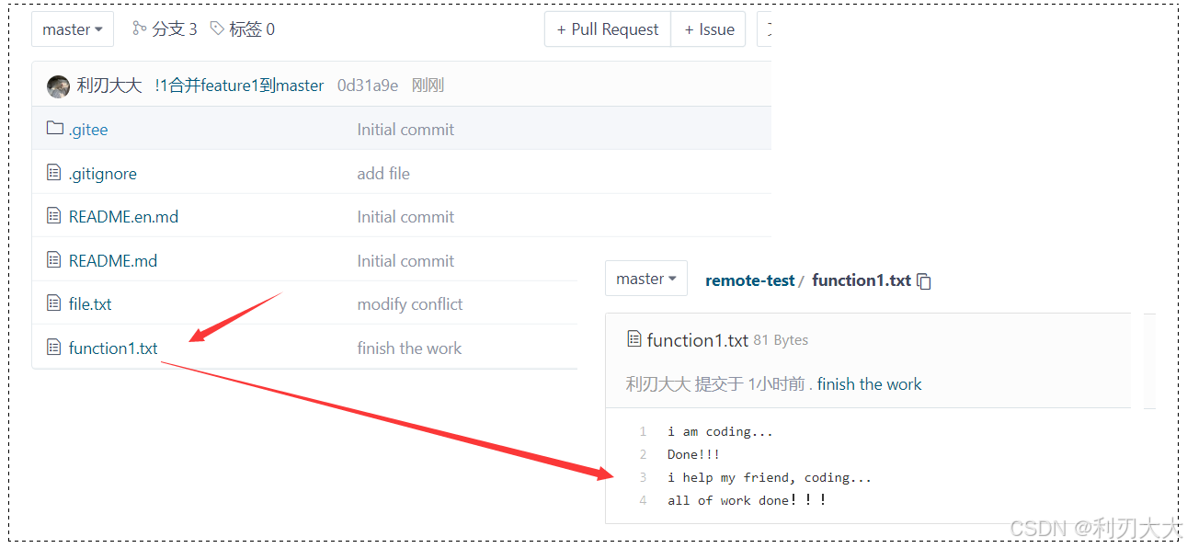Click the file icon next to README.md
This screenshot has width=1187, height=548.
coord(54,260)
